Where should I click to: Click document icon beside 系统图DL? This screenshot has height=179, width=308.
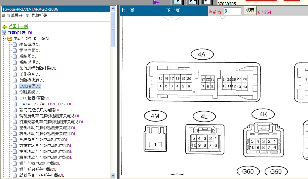(x=15, y=56)
